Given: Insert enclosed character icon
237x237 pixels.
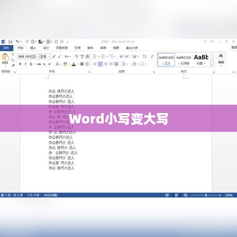Looking at the screenshot, I should (87, 64).
